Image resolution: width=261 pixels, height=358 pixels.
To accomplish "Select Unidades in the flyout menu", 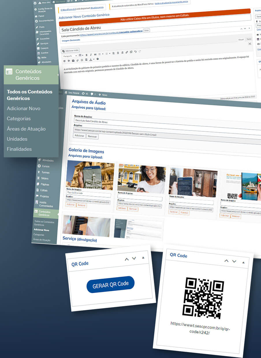I will tap(17, 139).
